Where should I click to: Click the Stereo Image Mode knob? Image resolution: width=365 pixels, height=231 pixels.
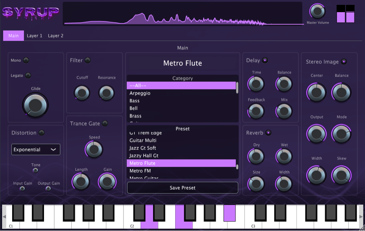[341, 134]
